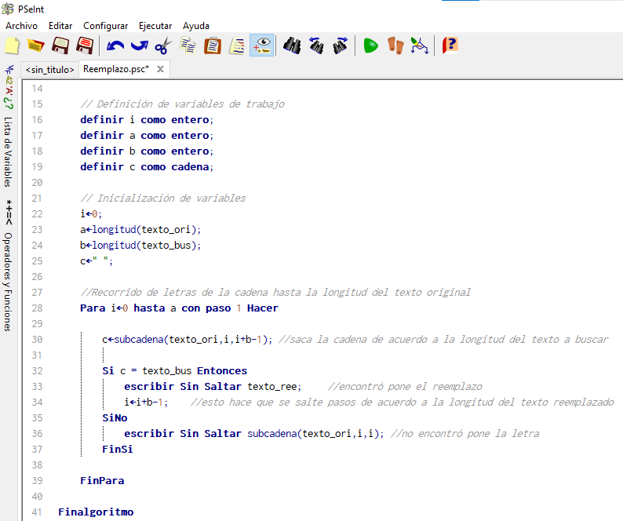This screenshot has height=521, width=623.
Task: Click the line 'b←longitud(texto_bus);'
Action: coord(140,246)
